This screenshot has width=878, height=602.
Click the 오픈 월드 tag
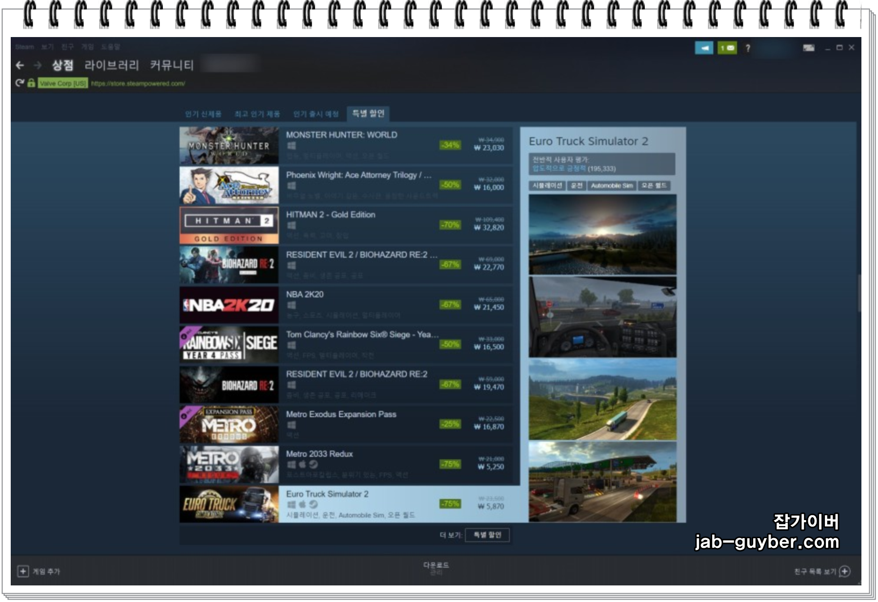654,186
